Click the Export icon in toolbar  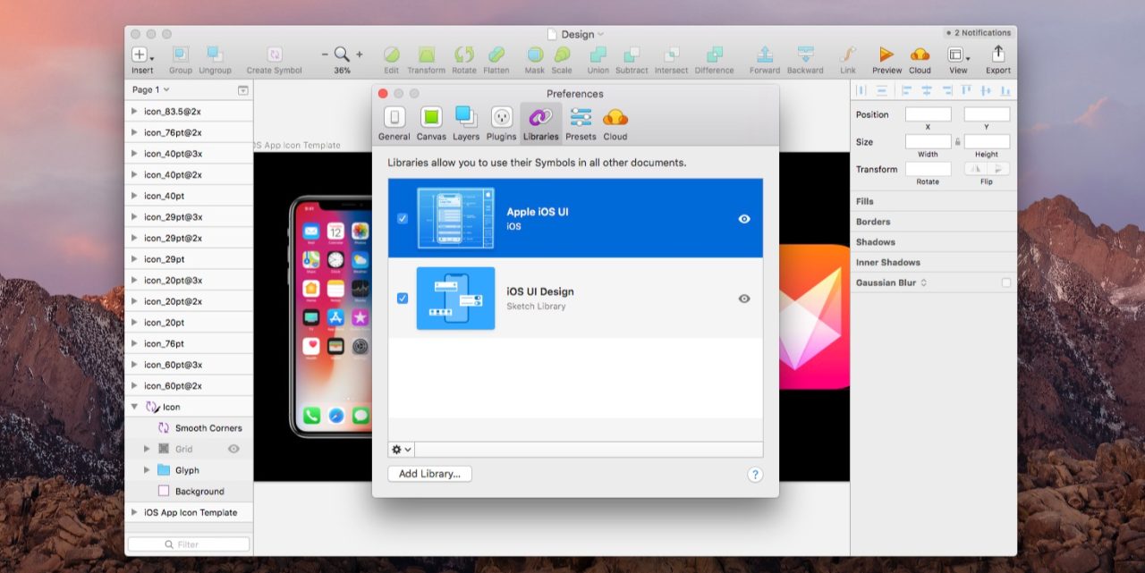(x=998, y=55)
